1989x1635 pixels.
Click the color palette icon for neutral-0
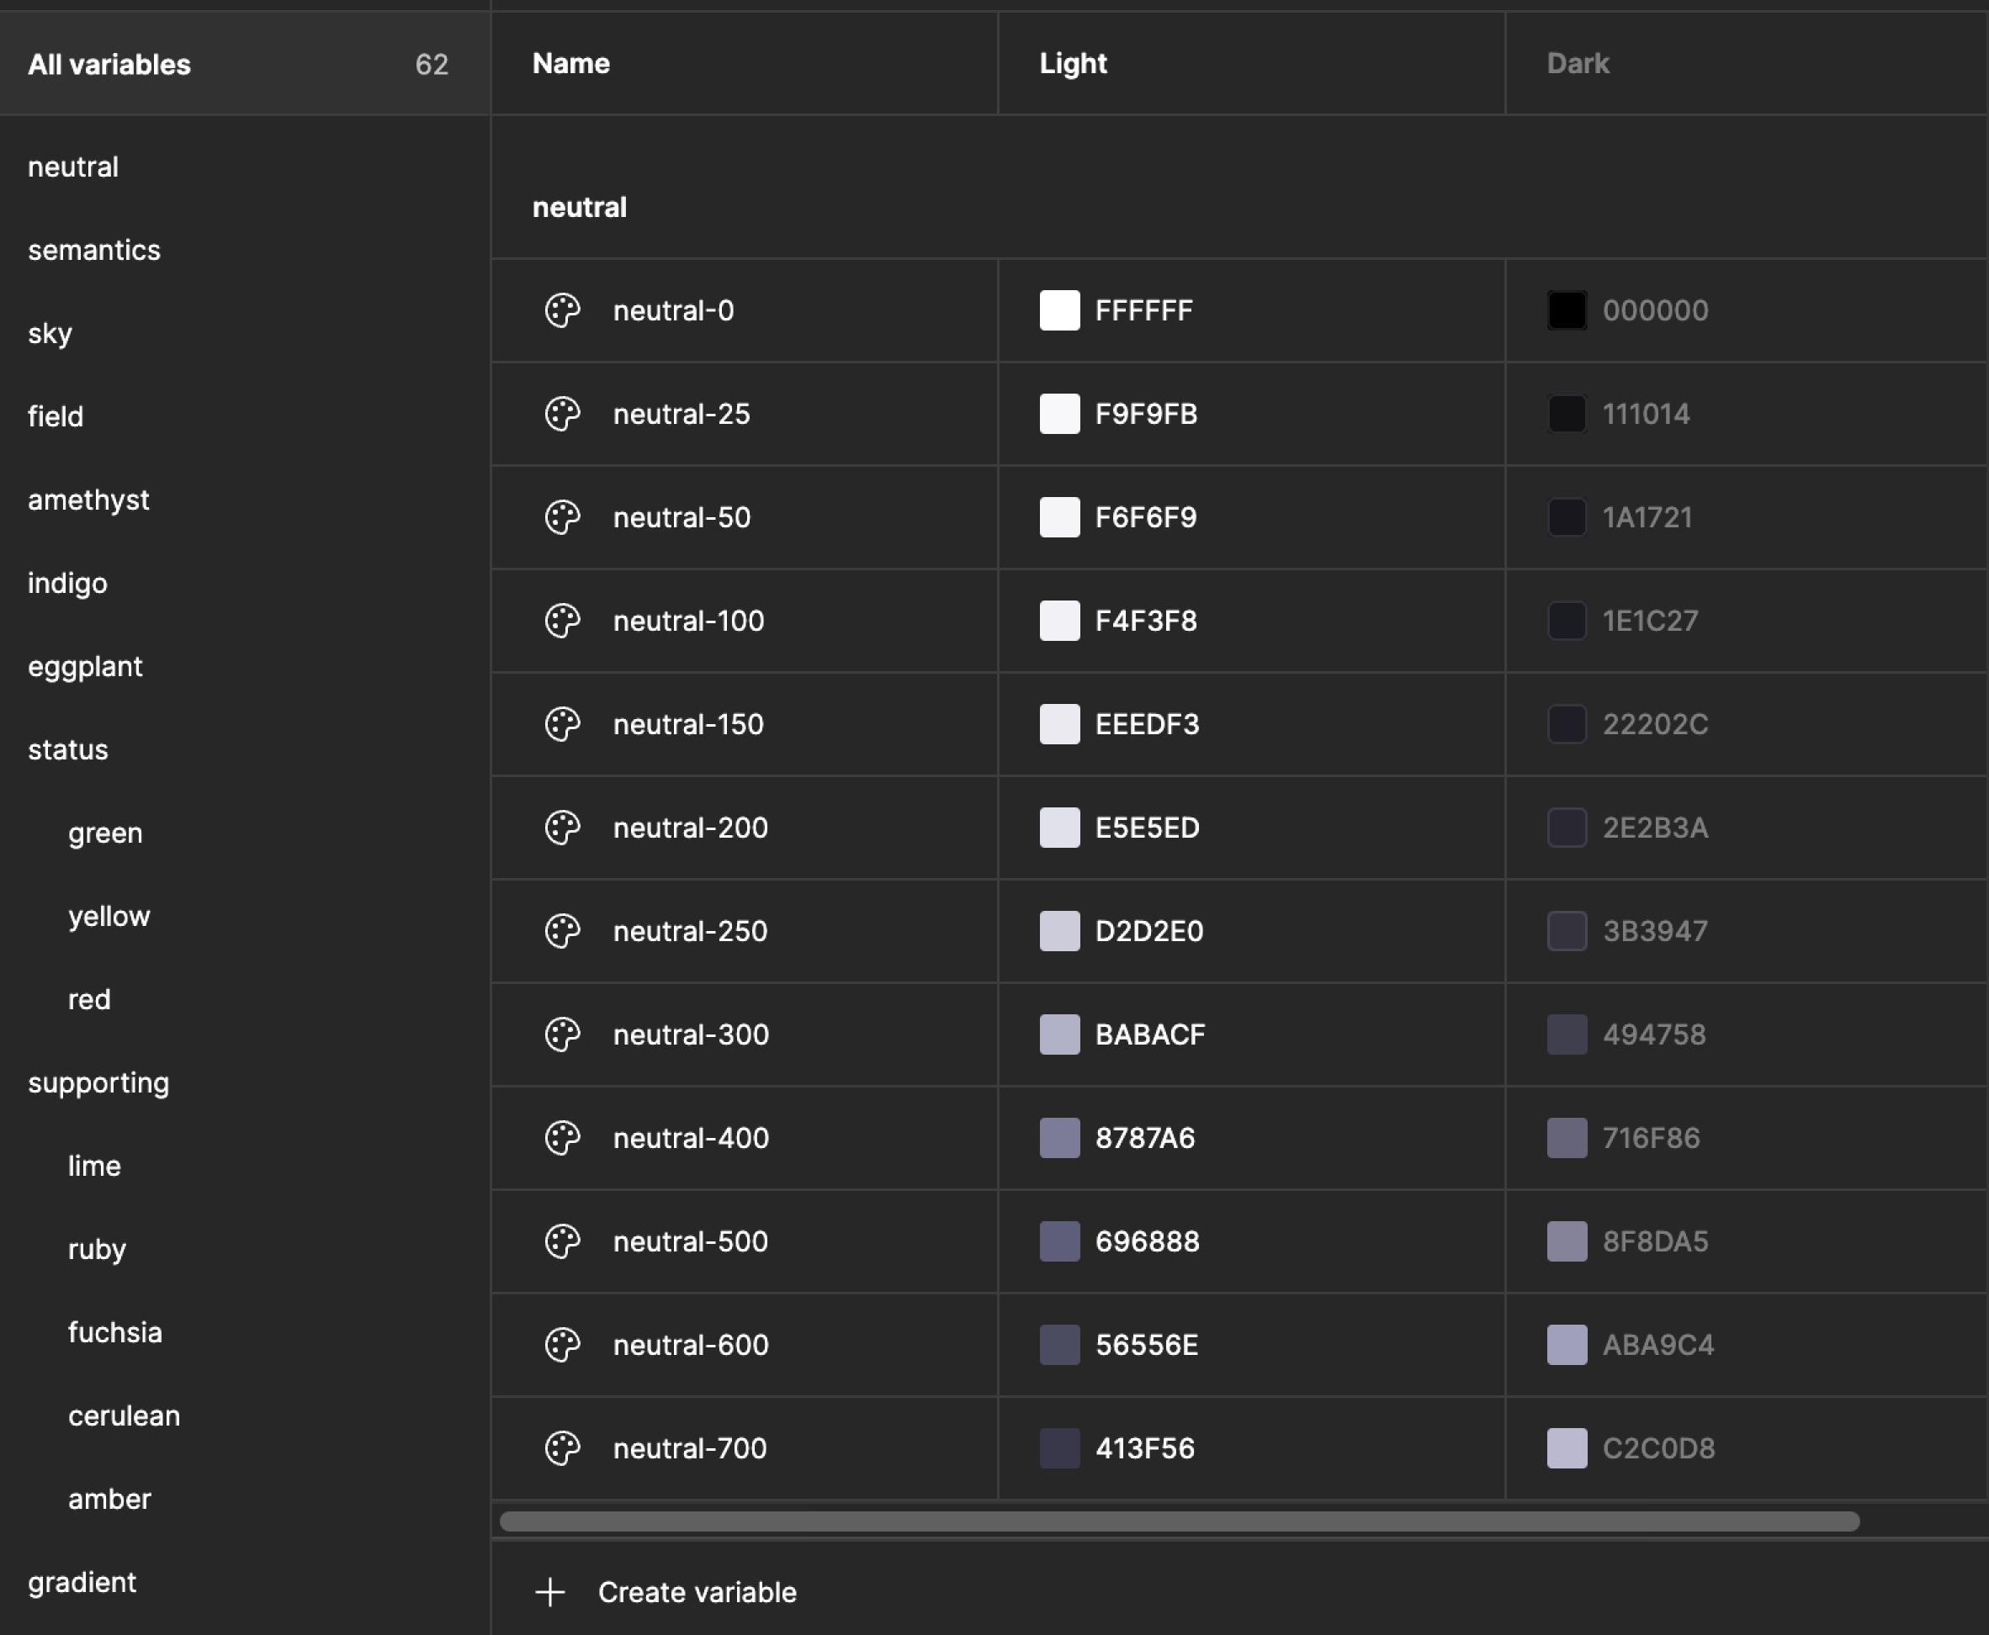pos(563,311)
